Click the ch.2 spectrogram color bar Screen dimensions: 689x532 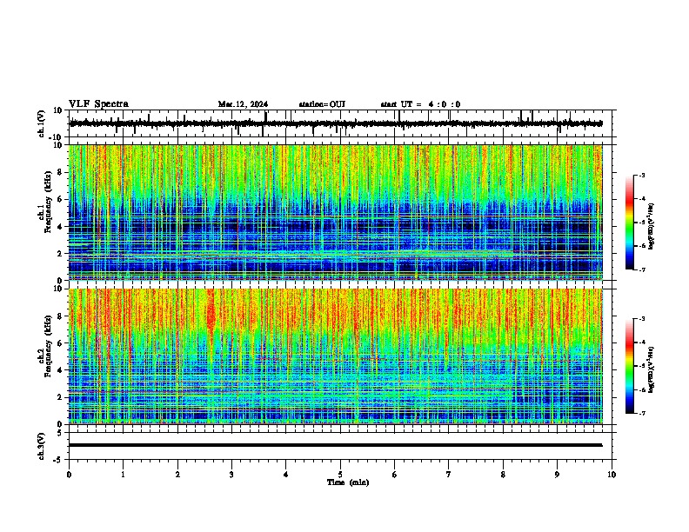tap(630, 366)
